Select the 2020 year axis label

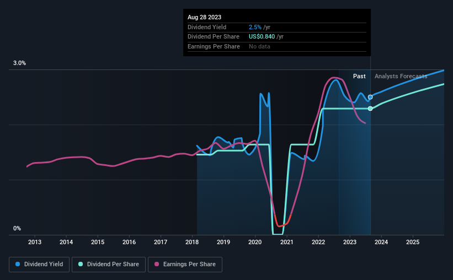pos(255,242)
